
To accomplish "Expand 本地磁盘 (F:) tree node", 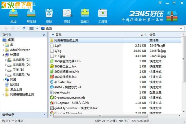I will 6,75.
